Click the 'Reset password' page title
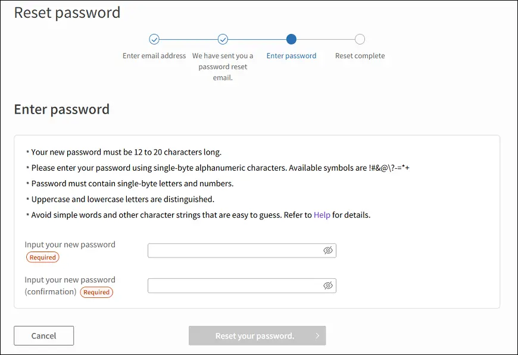This screenshot has height=355, width=518. [67, 13]
